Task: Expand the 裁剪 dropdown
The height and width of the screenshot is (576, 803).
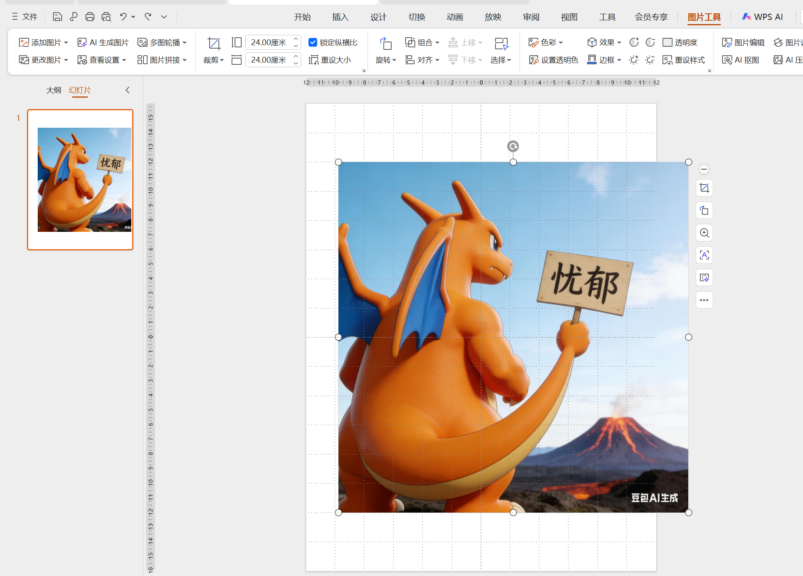Action: 214,60
